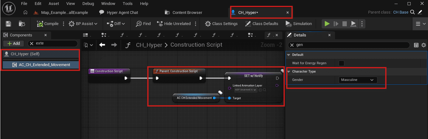The image size is (428, 139).
Task: Close the CH_Hyper* tab
Action: pos(287,13)
